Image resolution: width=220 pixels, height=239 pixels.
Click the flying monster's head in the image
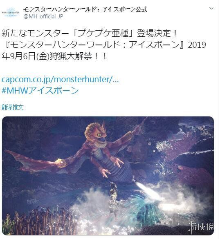96,134
